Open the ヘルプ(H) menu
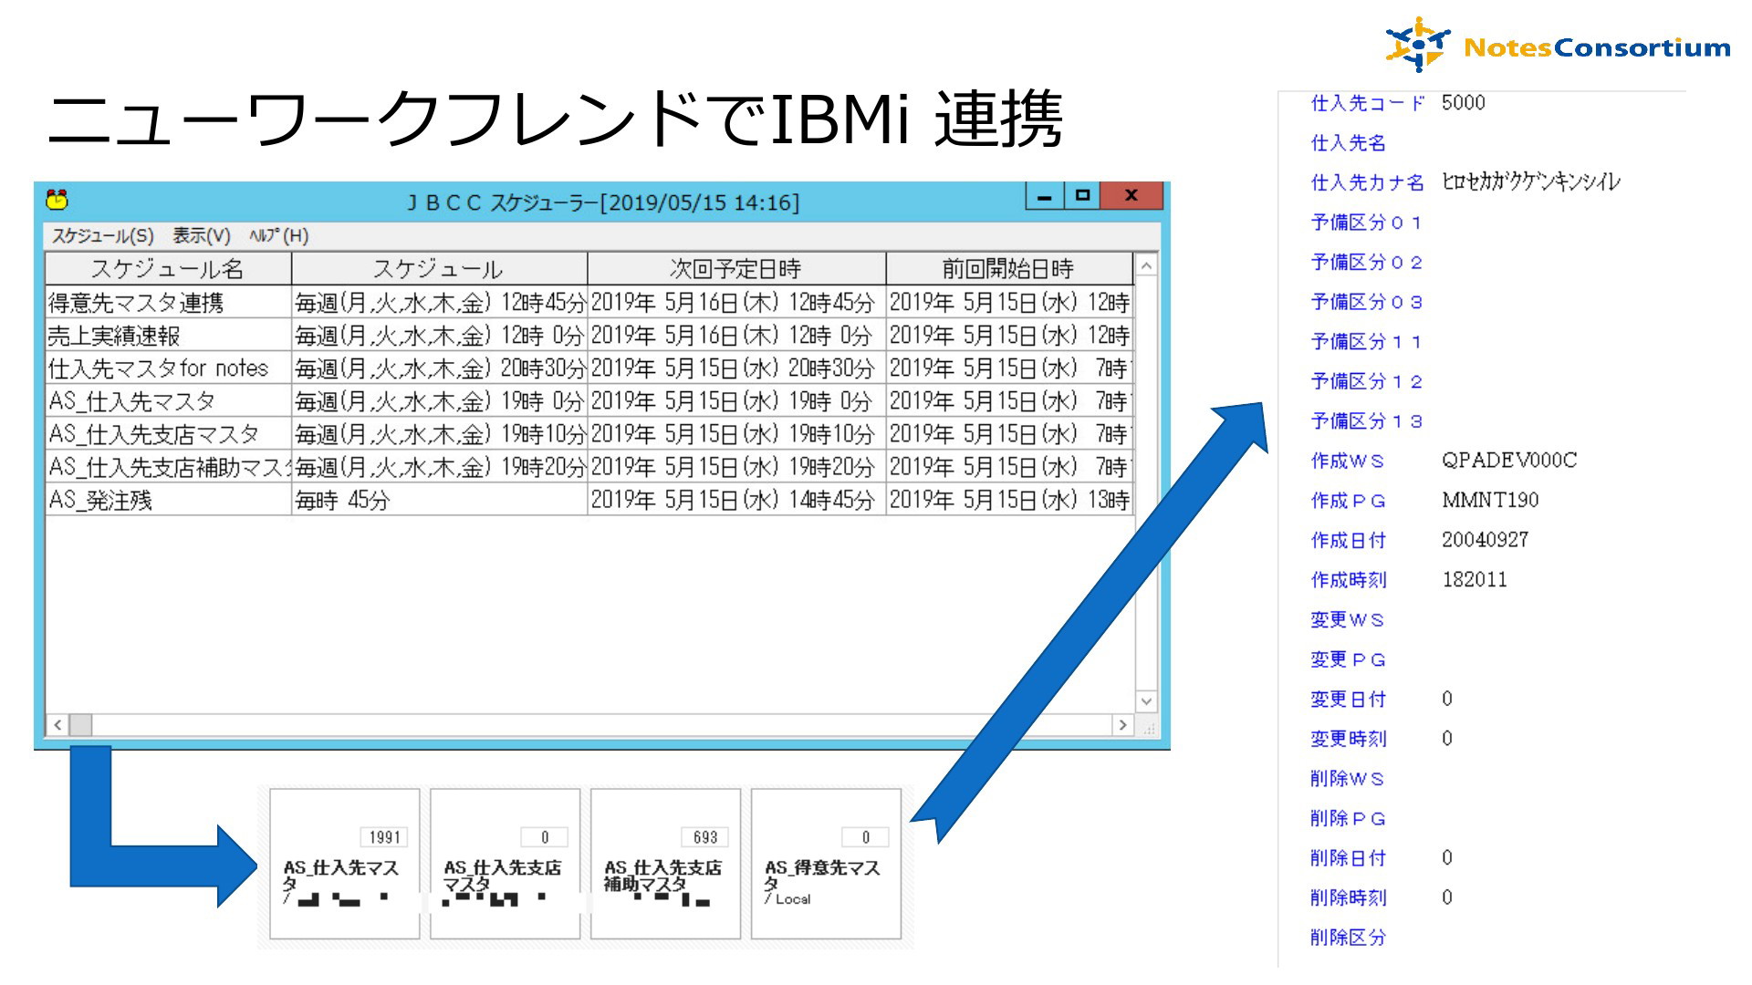Screen dimensions: 1752x985 279,236
